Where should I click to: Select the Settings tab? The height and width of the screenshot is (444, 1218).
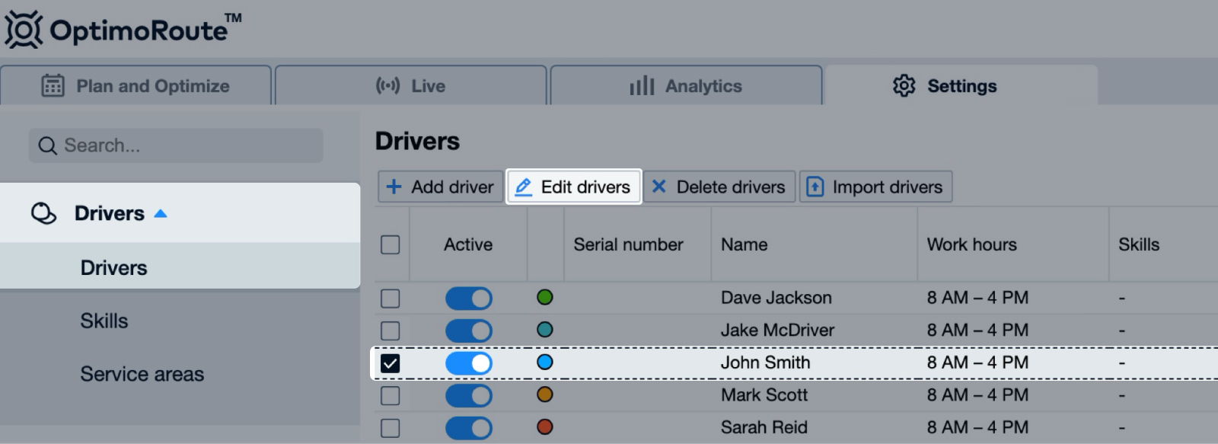click(961, 85)
